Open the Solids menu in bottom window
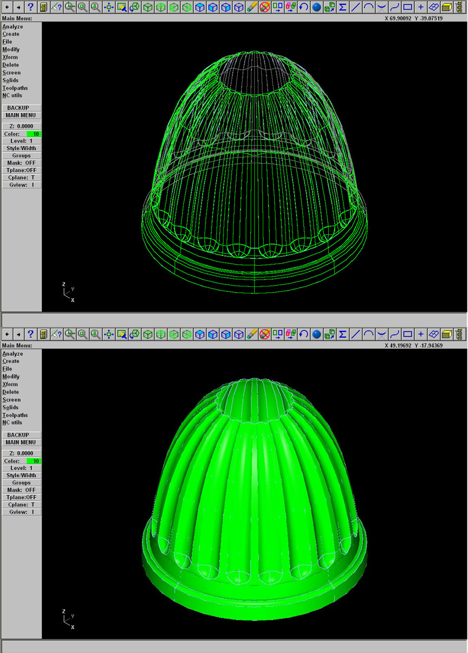The image size is (468, 653). click(10, 407)
